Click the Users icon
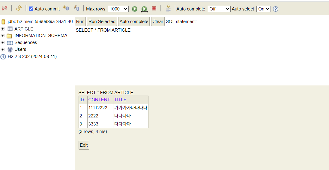The width and height of the screenshot is (329, 170). 10,50
